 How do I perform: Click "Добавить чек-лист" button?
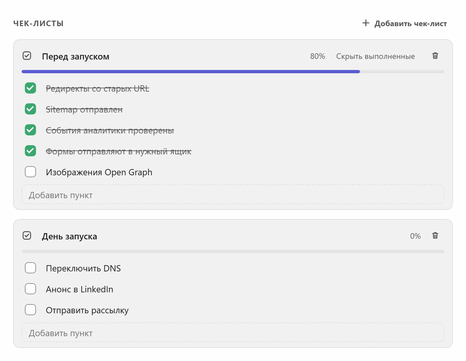pos(404,24)
